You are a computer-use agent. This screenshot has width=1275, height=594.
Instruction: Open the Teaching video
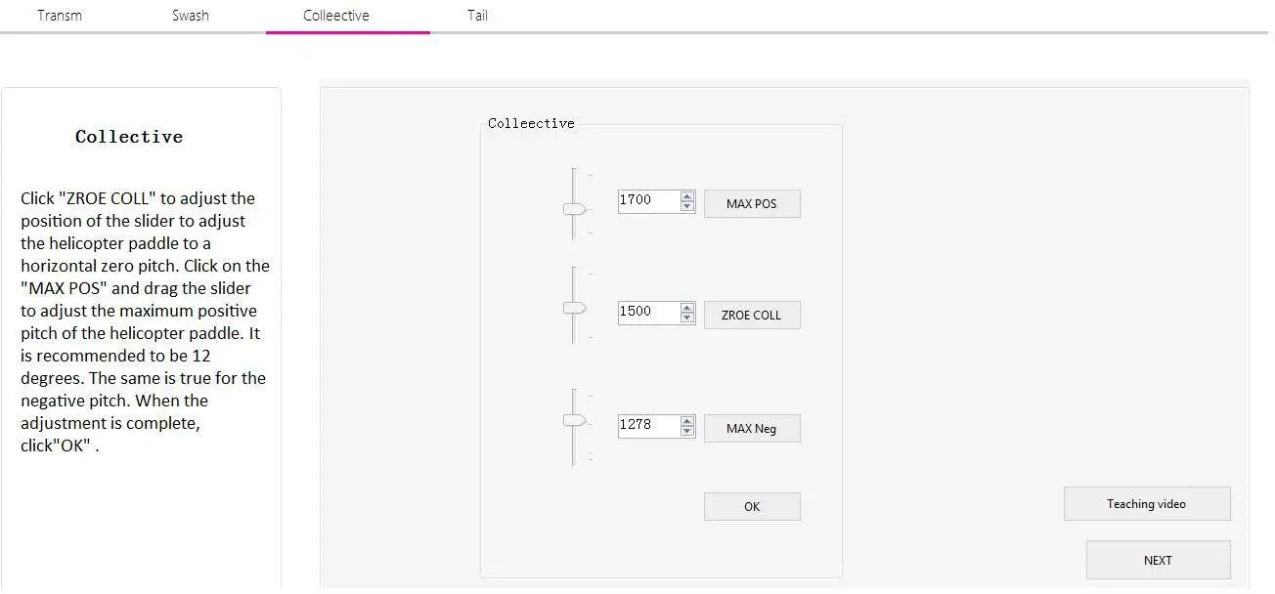point(1146,504)
